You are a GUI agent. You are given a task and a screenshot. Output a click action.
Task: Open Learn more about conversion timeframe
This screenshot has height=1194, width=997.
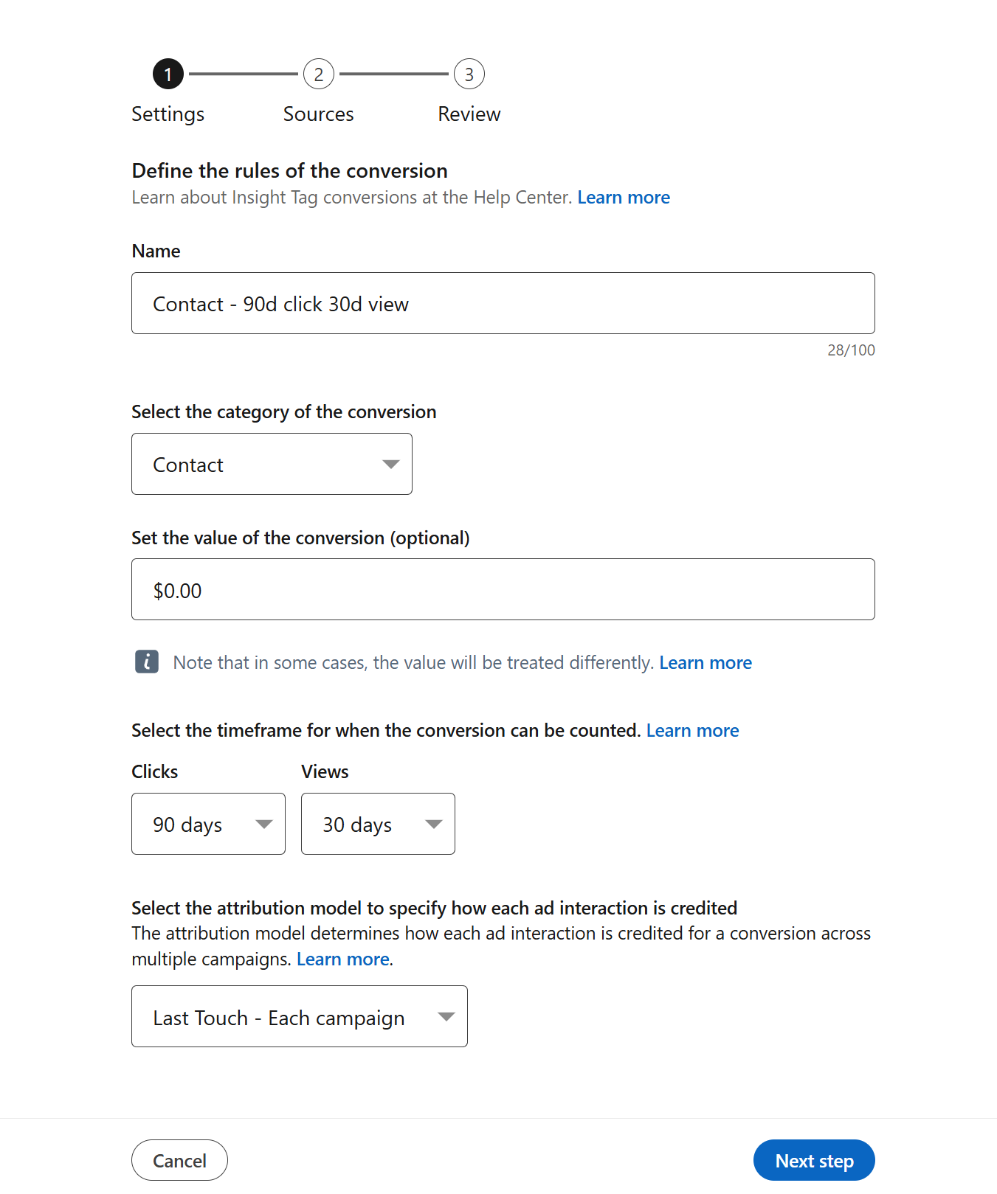tap(692, 731)
